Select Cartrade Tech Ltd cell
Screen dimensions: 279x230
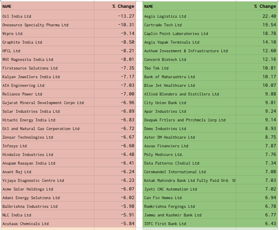pos(189,25)
